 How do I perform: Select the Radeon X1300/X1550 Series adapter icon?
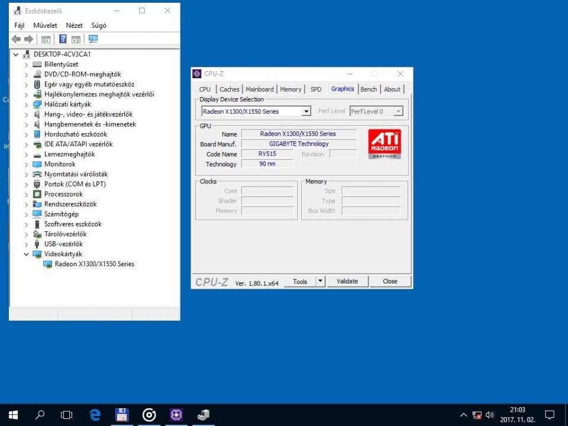point(47,264)
